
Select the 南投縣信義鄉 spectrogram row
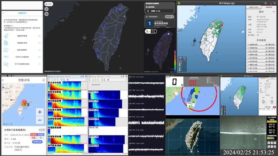[x=68, y=104]
